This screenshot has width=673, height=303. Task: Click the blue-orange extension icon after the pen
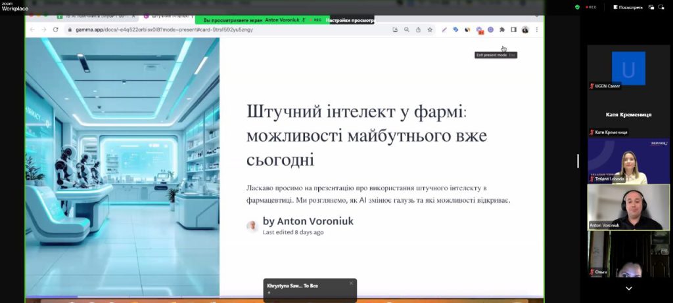pos(456,30)
